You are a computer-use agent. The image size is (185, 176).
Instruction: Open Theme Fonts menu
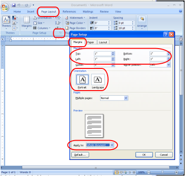15,23
